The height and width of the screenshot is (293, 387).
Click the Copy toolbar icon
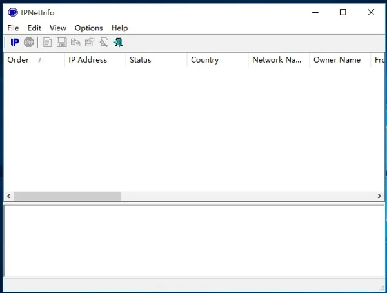(x=75, y=43)
